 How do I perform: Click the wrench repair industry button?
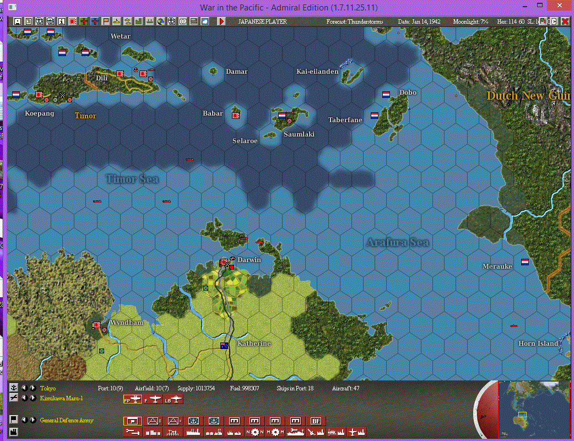[x=133, y=432]
